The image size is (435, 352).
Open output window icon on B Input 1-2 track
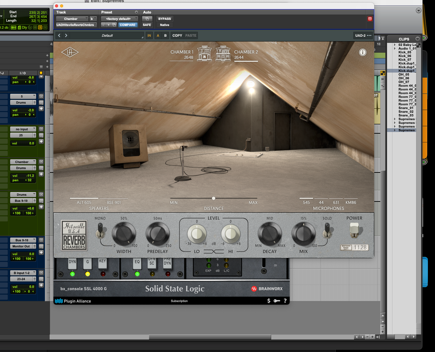pos(41,273)
